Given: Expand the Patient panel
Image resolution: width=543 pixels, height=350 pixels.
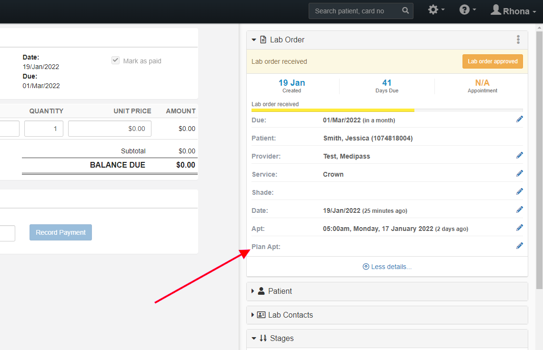Looking at the screenshot, I should 252,291.
